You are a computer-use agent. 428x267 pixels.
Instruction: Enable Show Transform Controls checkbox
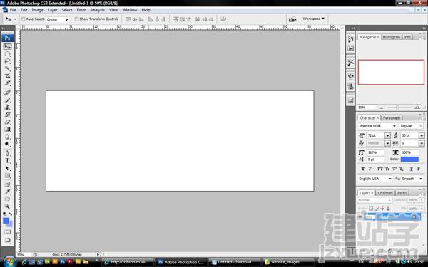pos(77,19)
